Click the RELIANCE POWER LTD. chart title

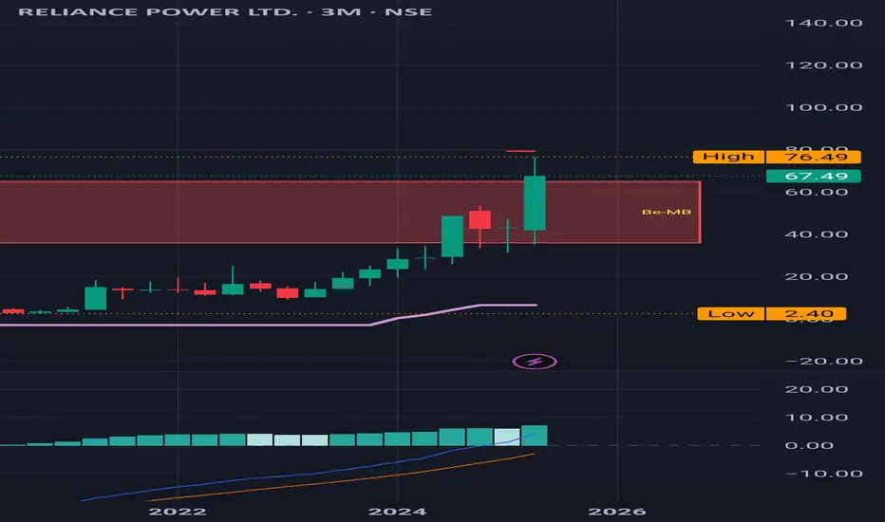coord(225,11)
